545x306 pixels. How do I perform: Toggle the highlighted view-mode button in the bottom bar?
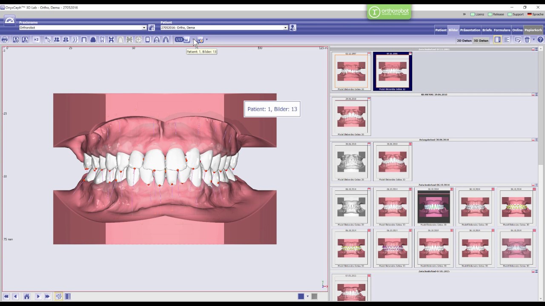pyautogui.click(x=58, y=296)
